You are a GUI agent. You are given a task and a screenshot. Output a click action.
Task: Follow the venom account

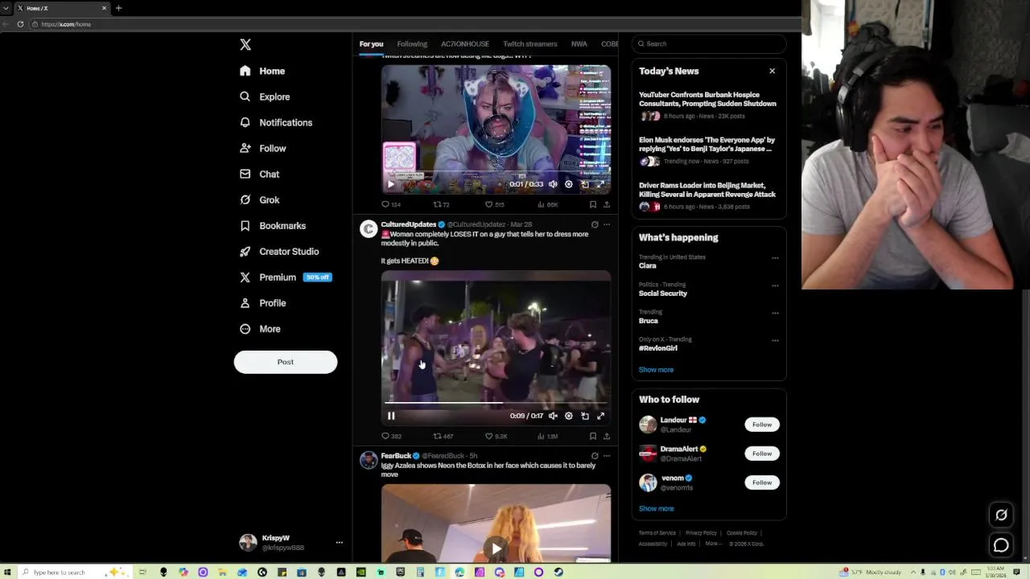click(x=762, y=482)
